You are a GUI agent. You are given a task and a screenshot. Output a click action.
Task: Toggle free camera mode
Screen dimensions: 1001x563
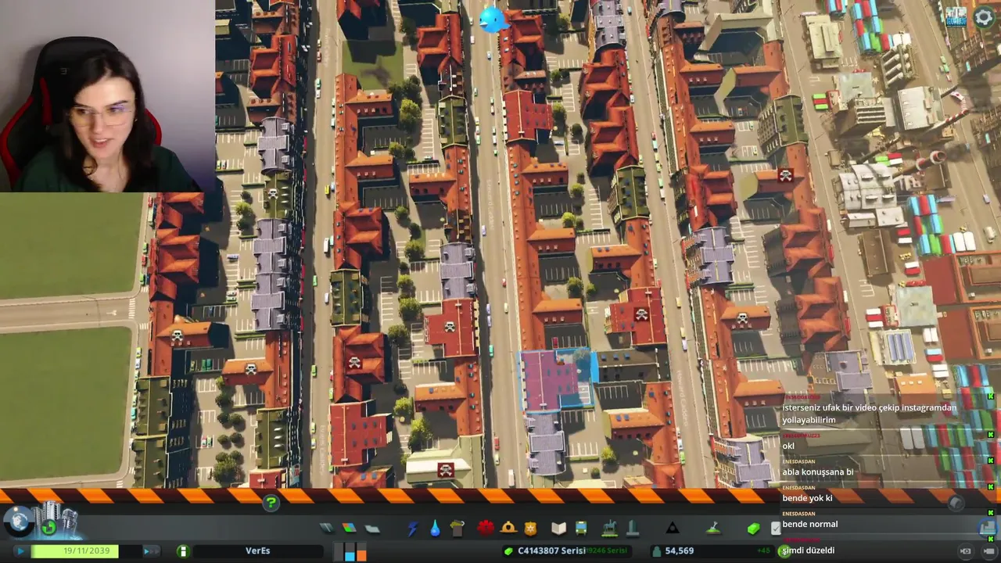(x=988, y=550)
